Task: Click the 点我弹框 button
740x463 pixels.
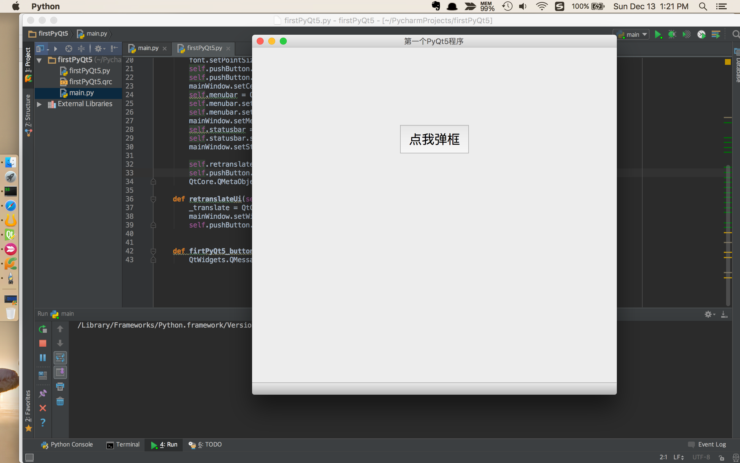Action: pos(434,139)
